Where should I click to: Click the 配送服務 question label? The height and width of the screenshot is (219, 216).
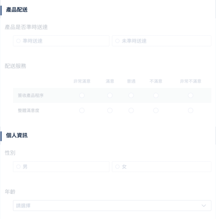click(15, 66)
